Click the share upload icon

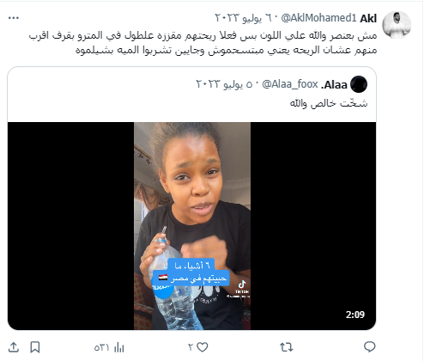pos(14,347)
